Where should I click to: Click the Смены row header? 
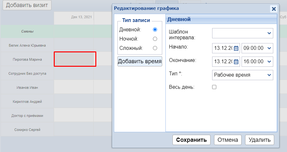(27, 31)
